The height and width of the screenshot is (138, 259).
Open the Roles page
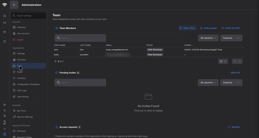tap(29, 72)
